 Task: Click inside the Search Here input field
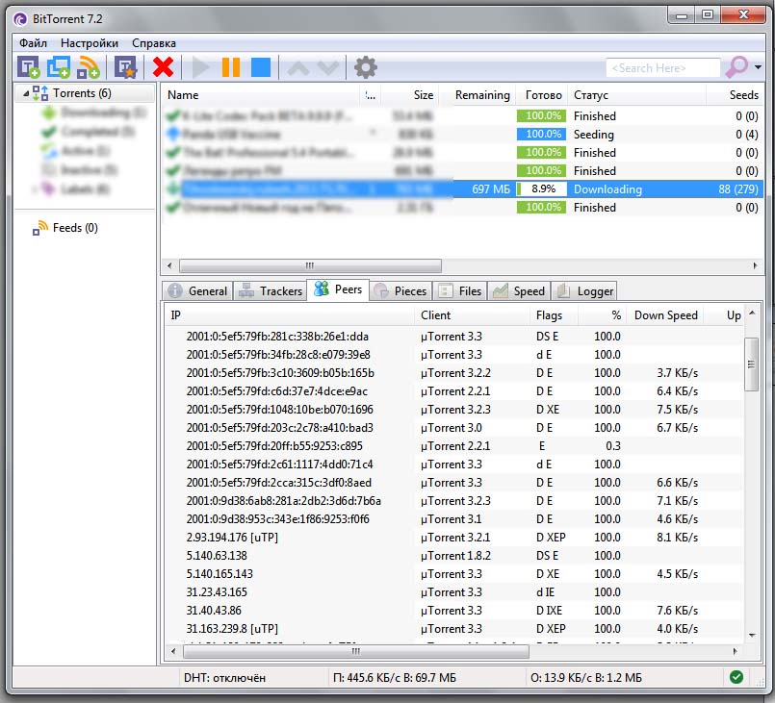point(662,68)
